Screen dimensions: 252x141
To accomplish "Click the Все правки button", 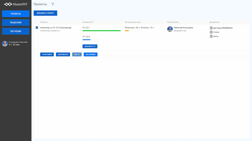I will (x=91, y=55).
